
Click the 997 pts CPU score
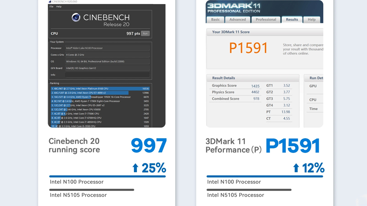click(x=133, y=33)
